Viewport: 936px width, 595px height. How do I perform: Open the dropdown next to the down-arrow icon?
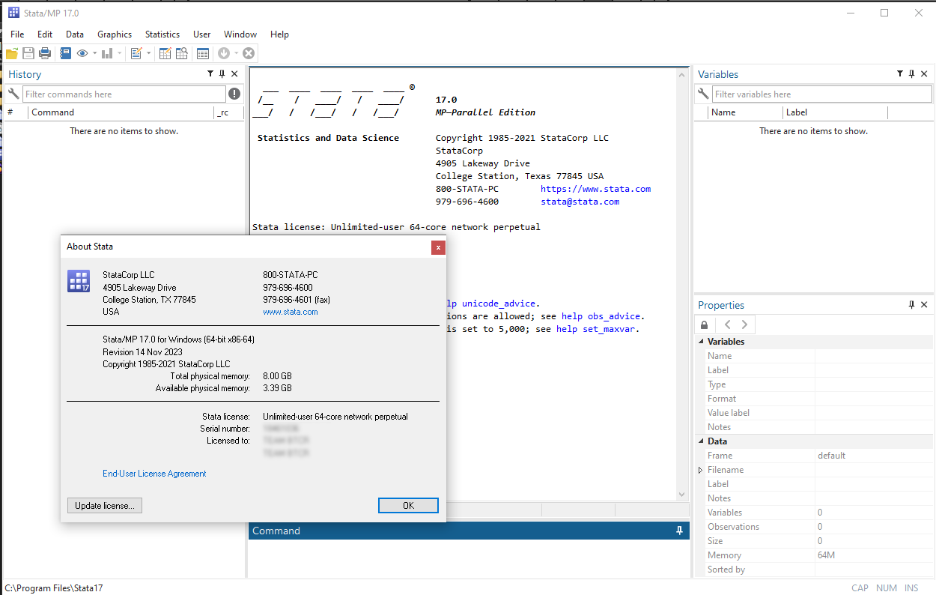[x=236, y=53]
